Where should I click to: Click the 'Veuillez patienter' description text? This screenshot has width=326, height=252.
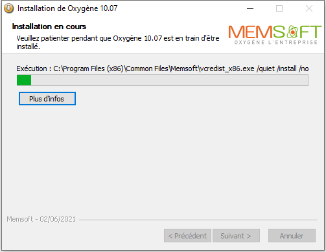click(118, 42)
